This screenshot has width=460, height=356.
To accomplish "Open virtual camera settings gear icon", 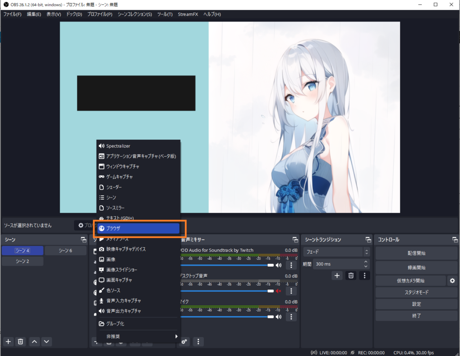I will [452, 281].
